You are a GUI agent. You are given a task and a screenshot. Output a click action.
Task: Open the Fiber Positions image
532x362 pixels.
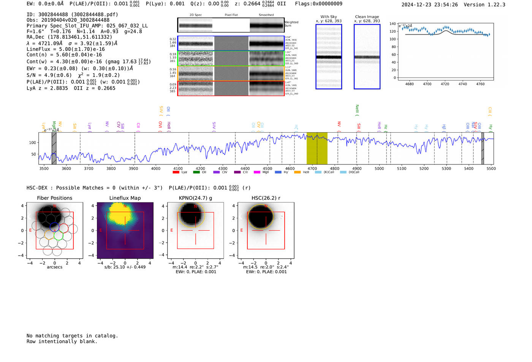pos(55,230)
